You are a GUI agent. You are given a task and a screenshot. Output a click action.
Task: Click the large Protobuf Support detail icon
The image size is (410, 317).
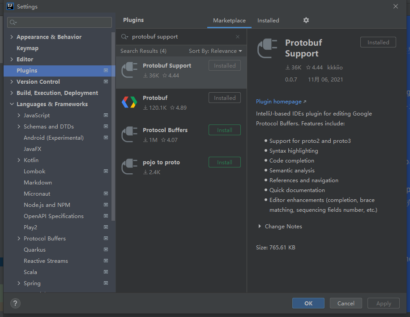point(267,48)
